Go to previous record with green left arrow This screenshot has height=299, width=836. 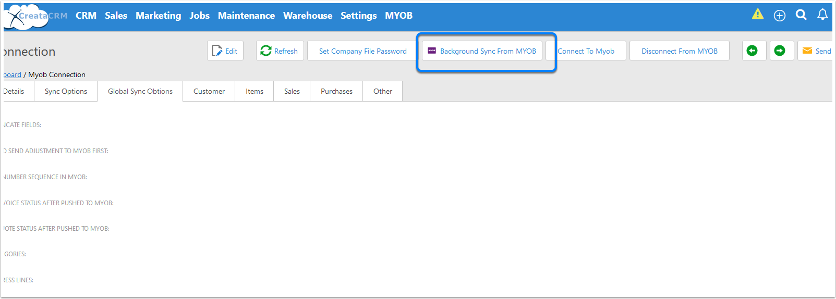pyautogui.click(x=754, y=51)
